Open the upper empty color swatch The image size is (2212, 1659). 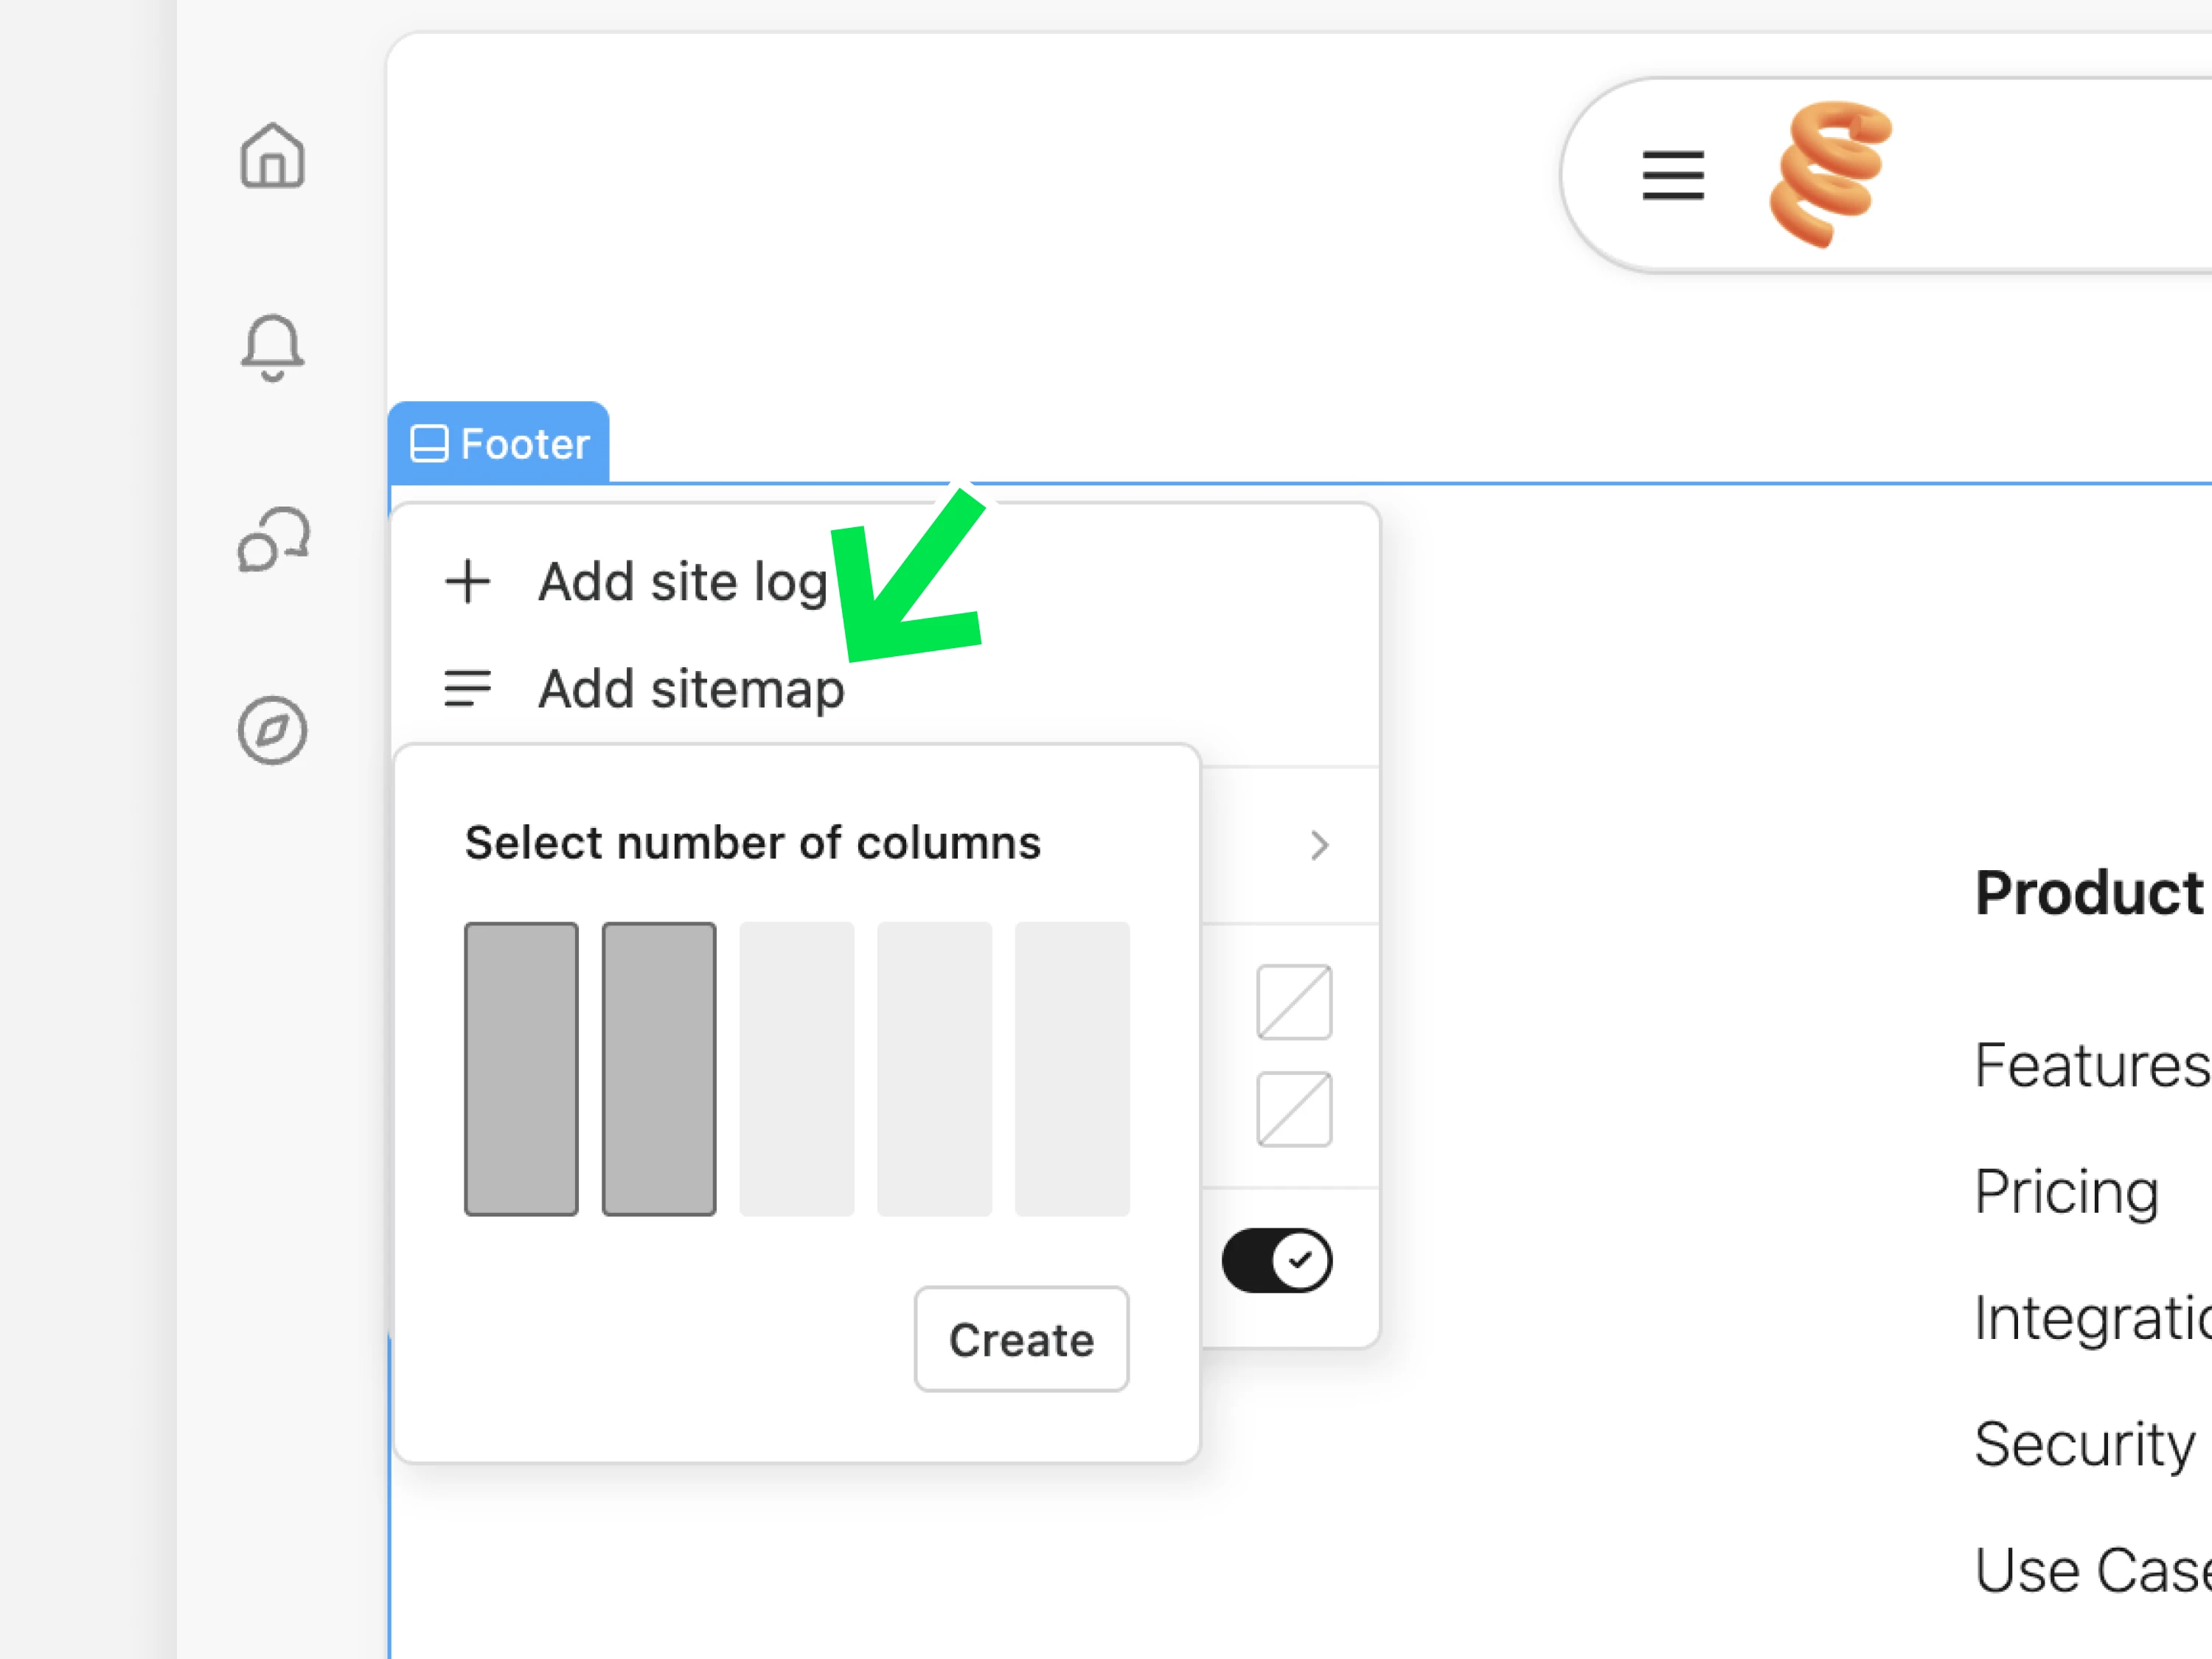pyautogui.click(x=1294, y=1002)
